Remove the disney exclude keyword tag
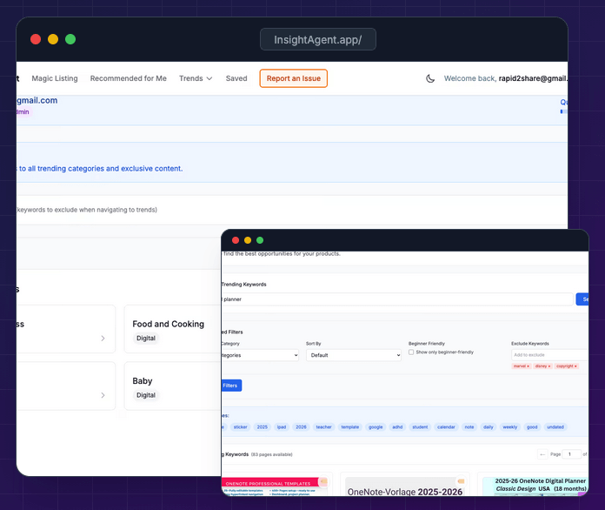This screenshot has height=510, width=605. click(548, 366)
